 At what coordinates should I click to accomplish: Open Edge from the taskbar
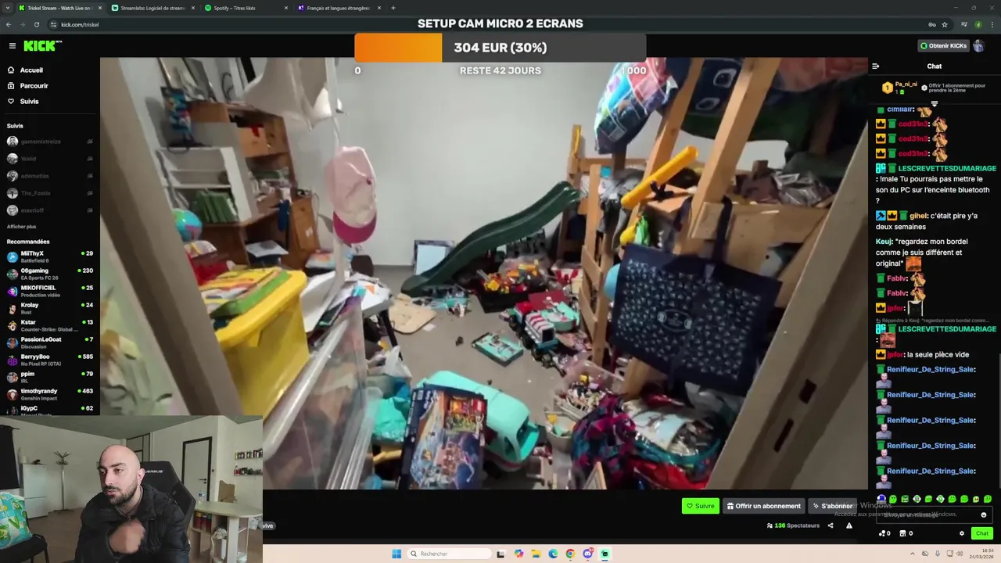553,554
